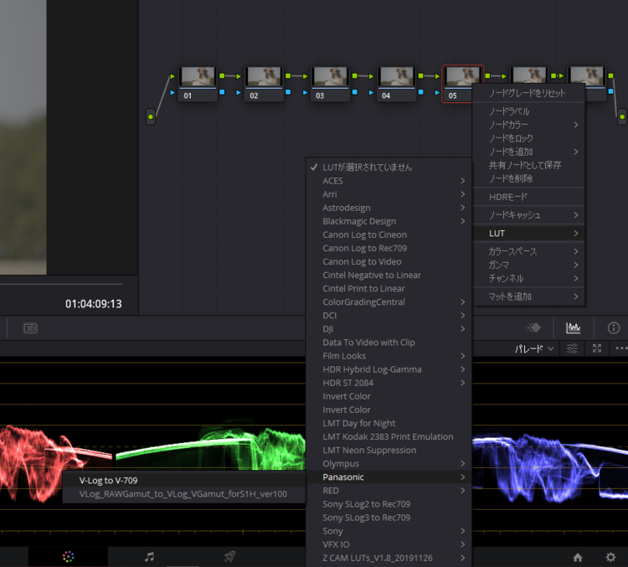This screenshot has width=628, height=567.
Task: Click ノードグレードをリセット
Action: (x=527, y=93)
